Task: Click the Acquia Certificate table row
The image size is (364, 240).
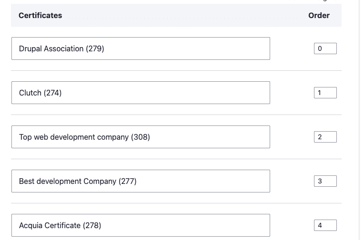Action: pyautogui.click(x=291, y=226)
